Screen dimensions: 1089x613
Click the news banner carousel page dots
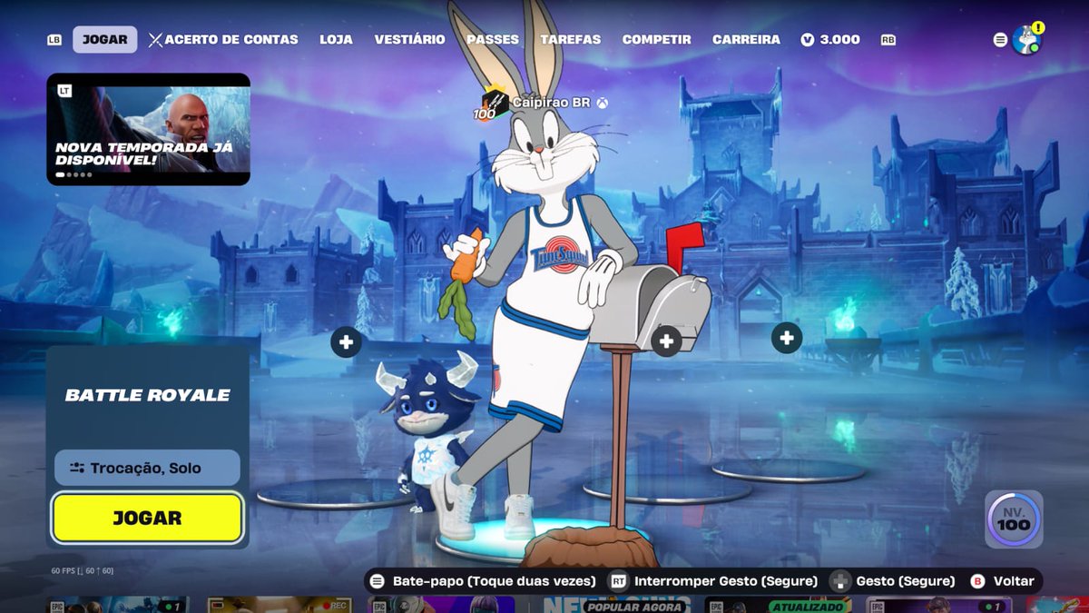74,174
